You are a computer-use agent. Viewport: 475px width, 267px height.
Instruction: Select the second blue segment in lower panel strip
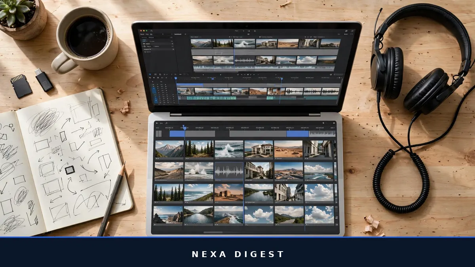(297, 134)
